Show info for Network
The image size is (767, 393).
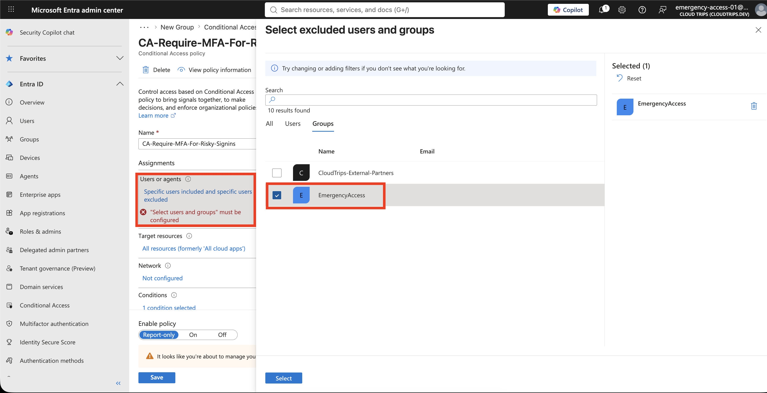pyautogui.click(x=168, y=265)
